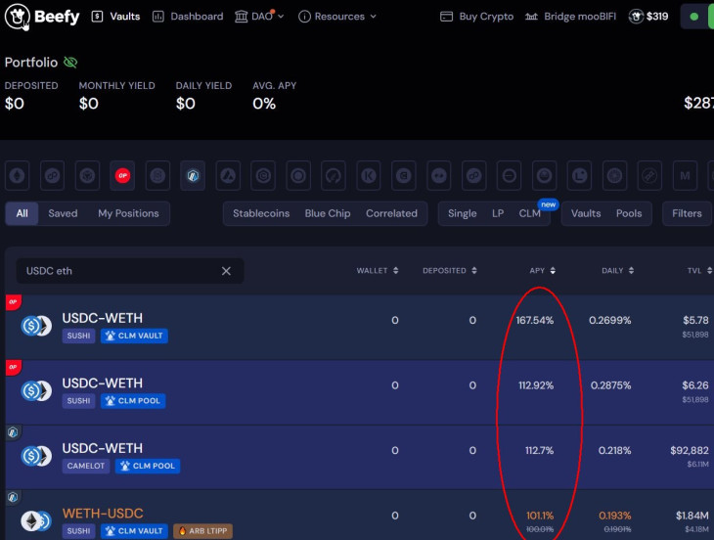Toggle the M-lettered chain filter
The width and height of the screenshot is (714, 540).
(685, 175)
